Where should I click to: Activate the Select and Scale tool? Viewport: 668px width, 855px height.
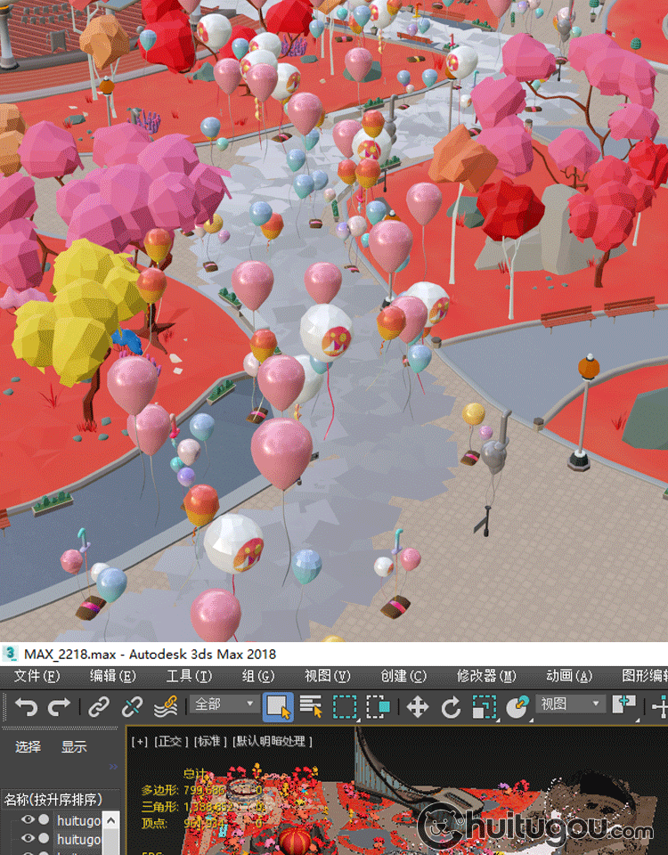point(484,707)
